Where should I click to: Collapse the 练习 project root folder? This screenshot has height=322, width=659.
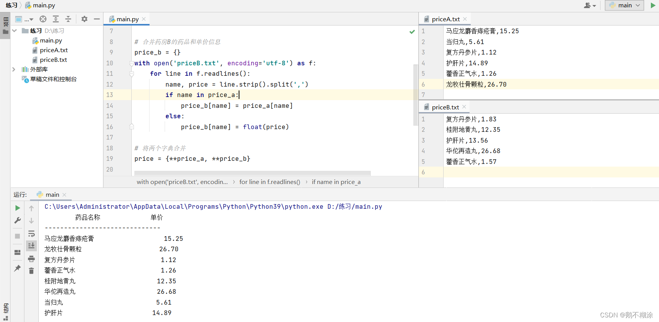14,31
